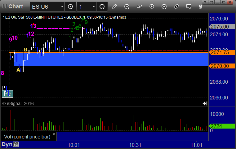Screen dimensions: 236x149
Task: Click the 2066.00 price axis label
Action: click(x=219, y=98)
